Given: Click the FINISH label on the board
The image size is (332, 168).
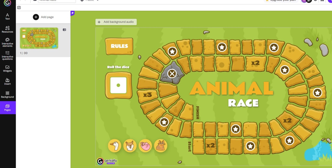Looking at the screenshot, I should tap(198, 113).
